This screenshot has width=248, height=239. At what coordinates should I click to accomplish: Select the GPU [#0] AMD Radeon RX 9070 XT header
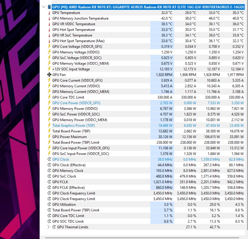pyautogui.click(x=148, y=7)
